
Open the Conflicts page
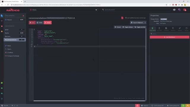(x=15, y=53)
